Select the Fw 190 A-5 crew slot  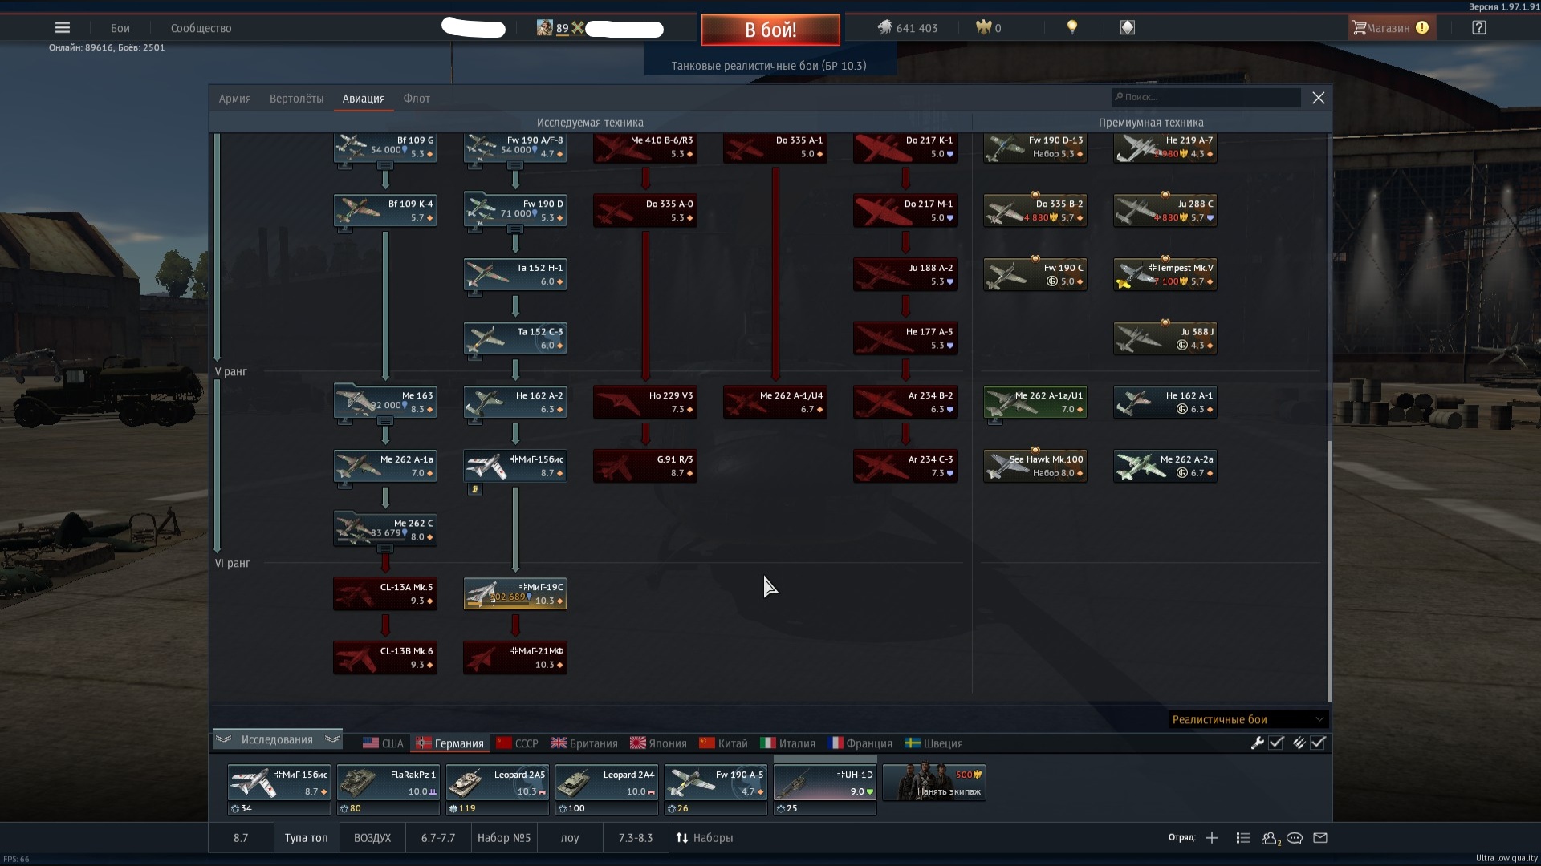click(x=716, y=790)
